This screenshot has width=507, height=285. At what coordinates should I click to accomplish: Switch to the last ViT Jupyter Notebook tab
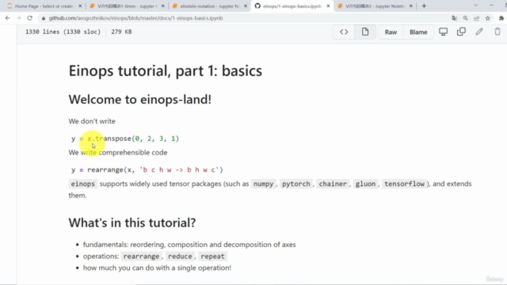pyautogui.click(x=375, y=6)
